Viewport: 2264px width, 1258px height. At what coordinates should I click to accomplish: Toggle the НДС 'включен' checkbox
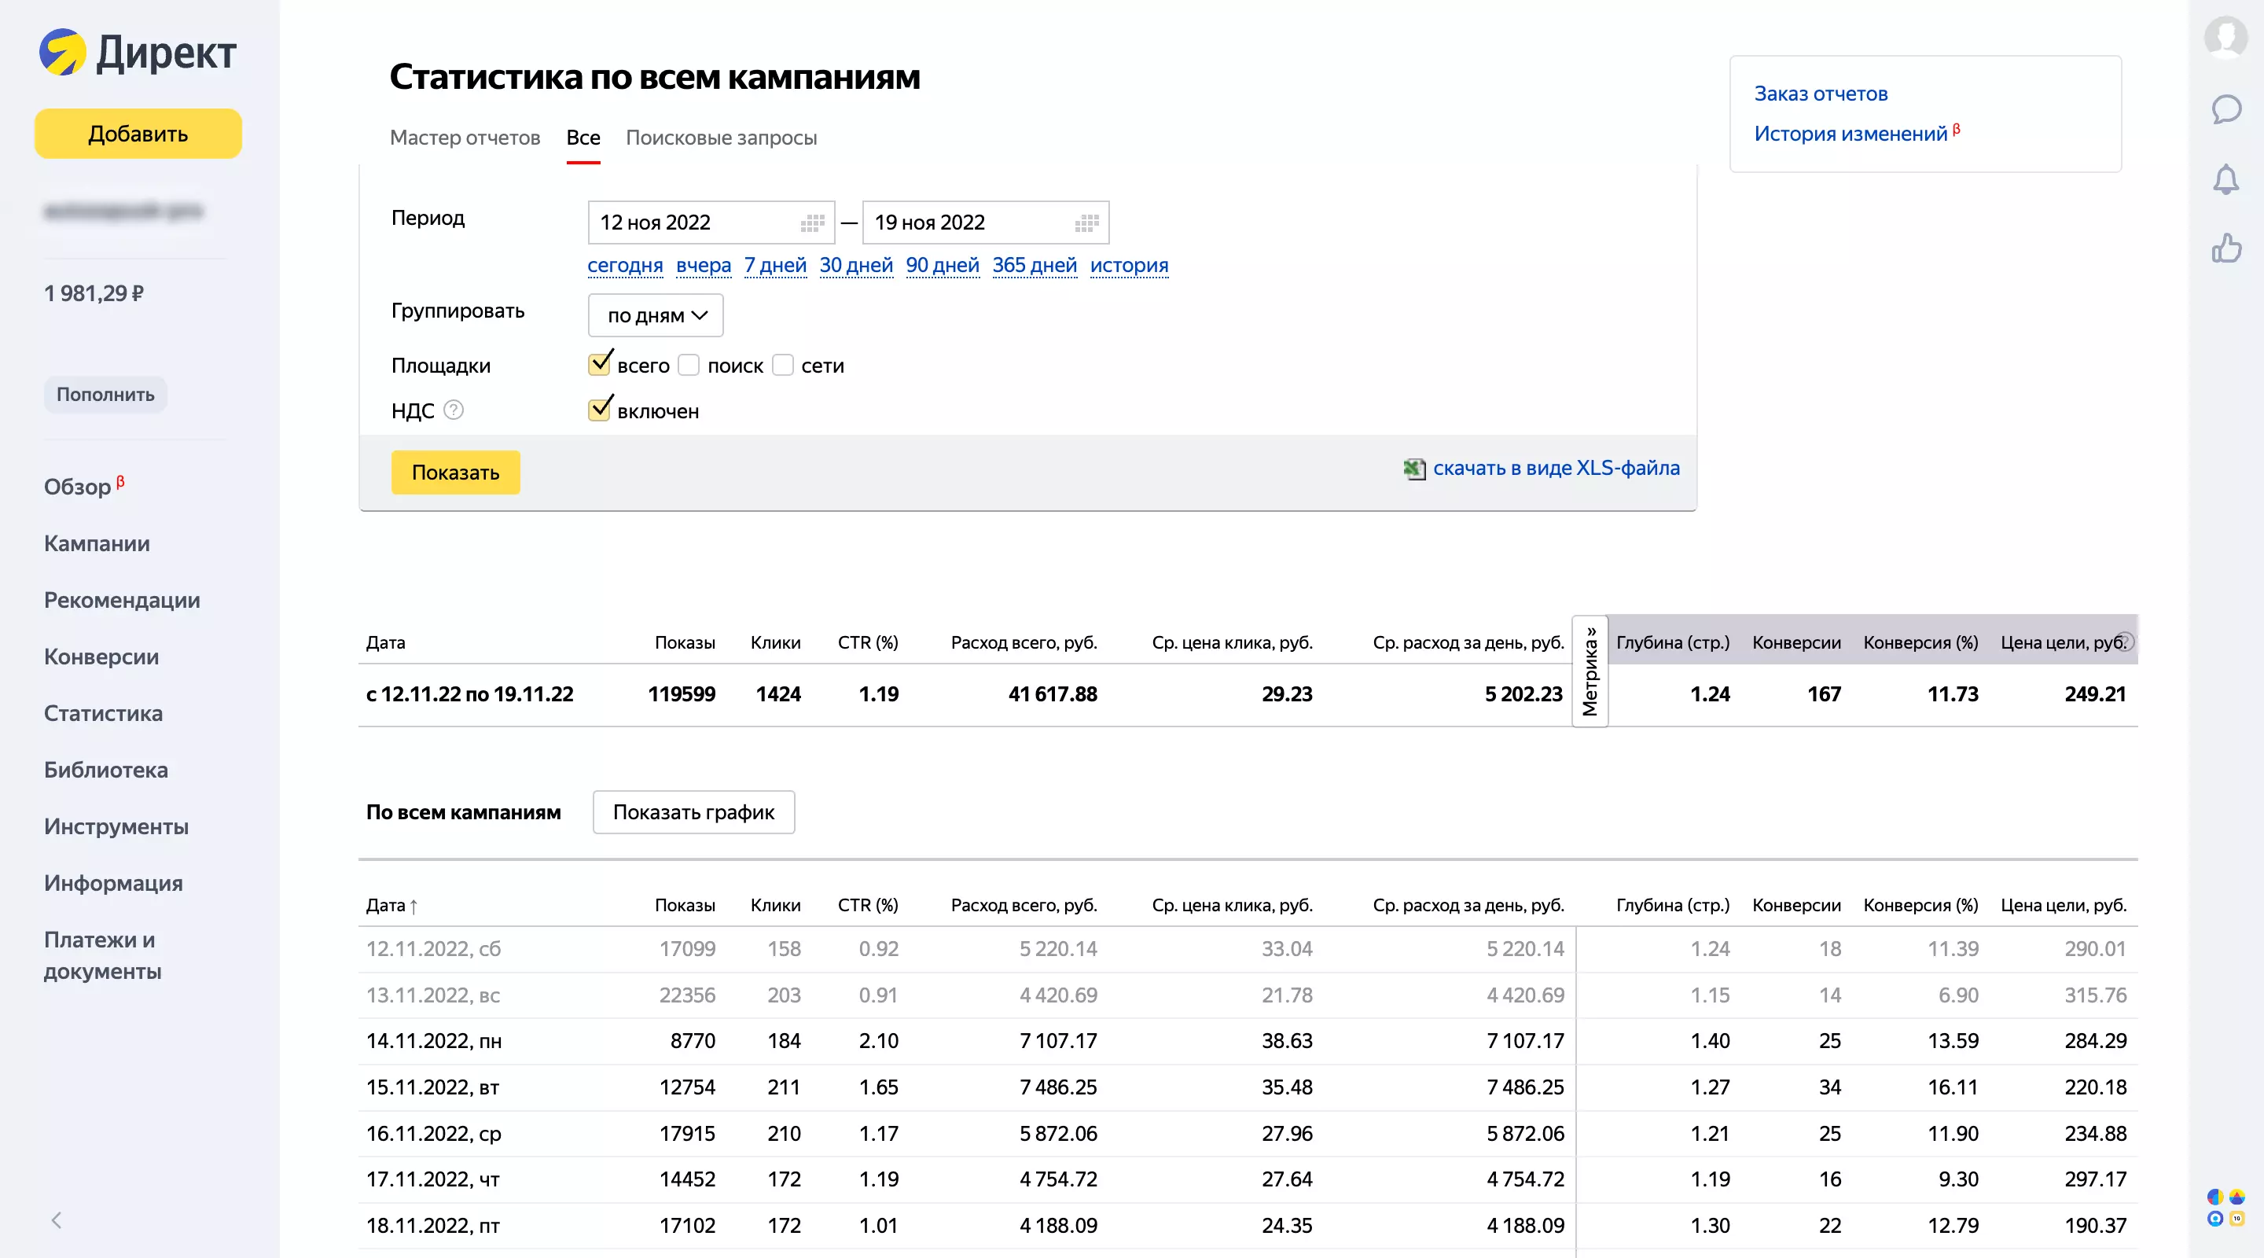click(599, 409)
